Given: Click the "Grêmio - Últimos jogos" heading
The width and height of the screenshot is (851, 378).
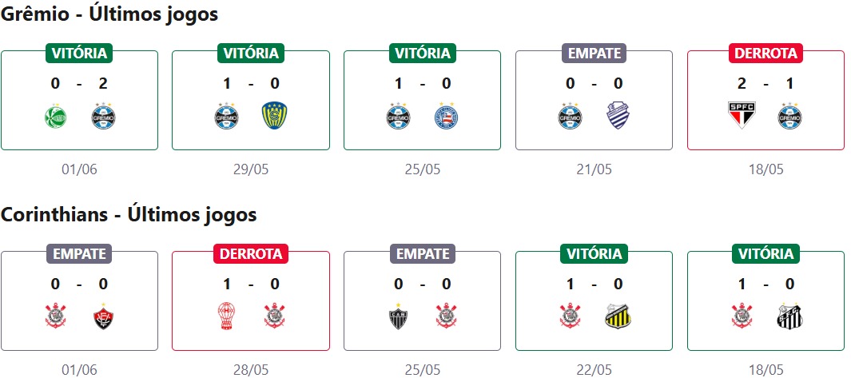Looking at the screenshot, I should point(109,14).
